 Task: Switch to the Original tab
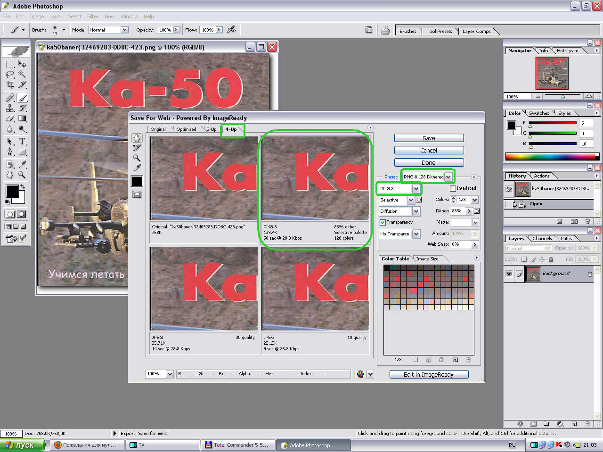(158, 129)
